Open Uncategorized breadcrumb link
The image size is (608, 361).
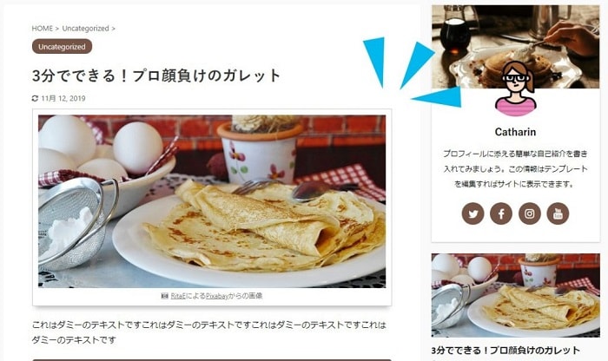(85, 29)
